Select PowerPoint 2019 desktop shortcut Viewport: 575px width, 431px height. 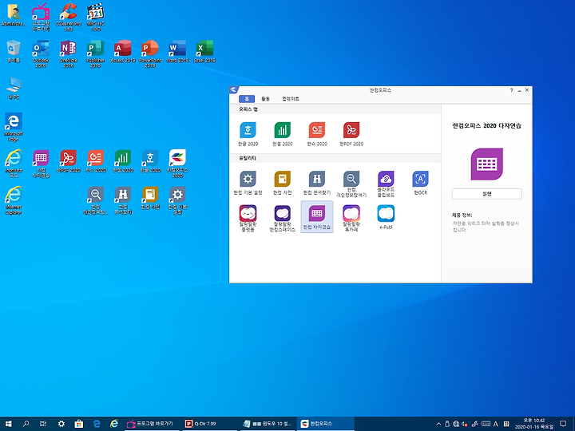point(150,54)
